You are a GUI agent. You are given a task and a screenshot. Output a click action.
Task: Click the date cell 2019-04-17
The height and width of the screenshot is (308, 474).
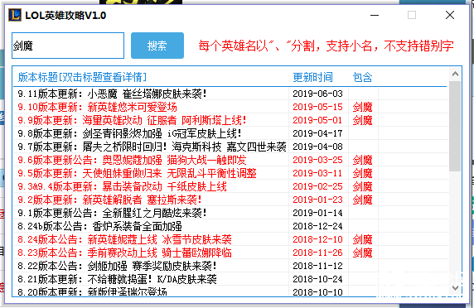(317, 133)
